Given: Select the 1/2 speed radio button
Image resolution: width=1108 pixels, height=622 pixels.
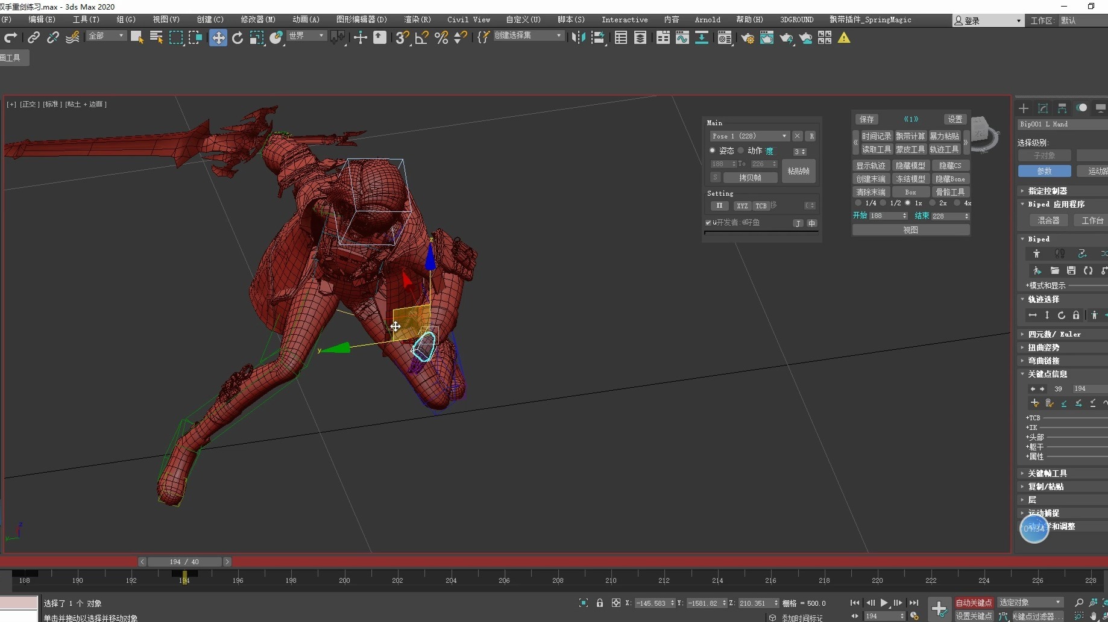Looking at the screenshot, I should [883, 203].
